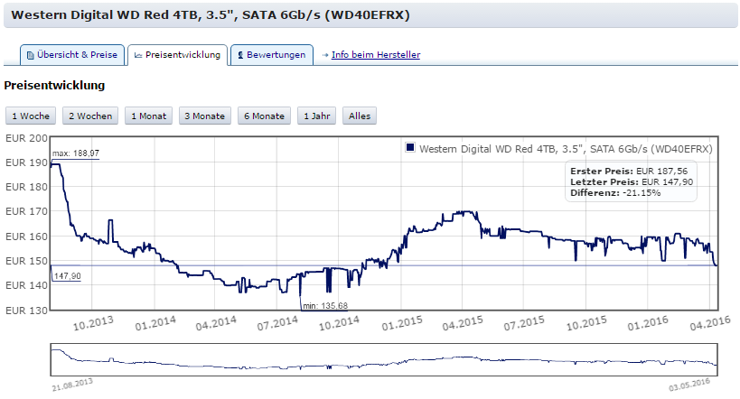
Task: Show the 1 Jahr price range
Action: 316,116
